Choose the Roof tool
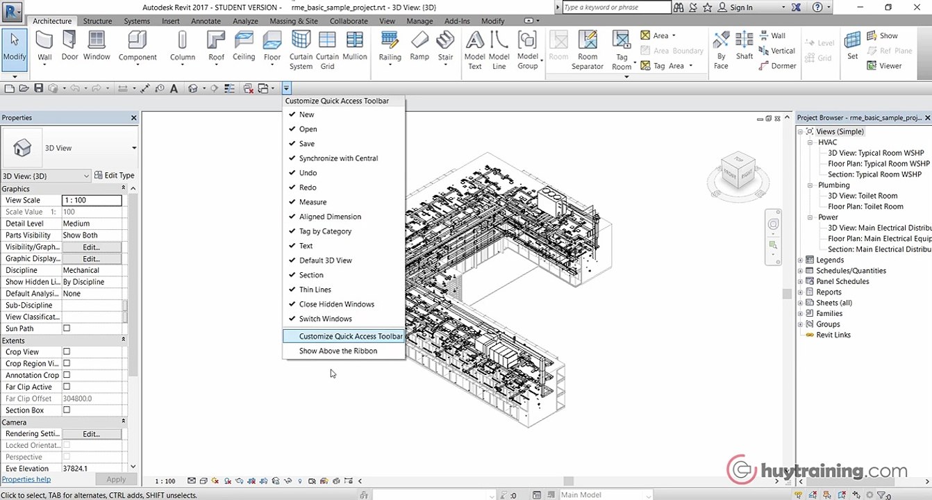This screenshot has width=932, height=500. tap(217, 47)
